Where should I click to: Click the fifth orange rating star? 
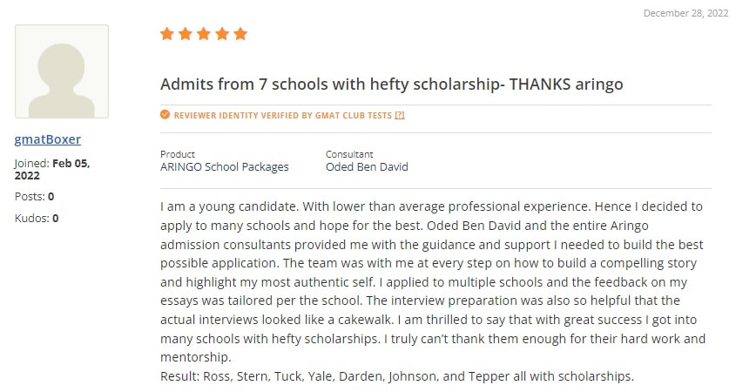(x=240, y=34)
